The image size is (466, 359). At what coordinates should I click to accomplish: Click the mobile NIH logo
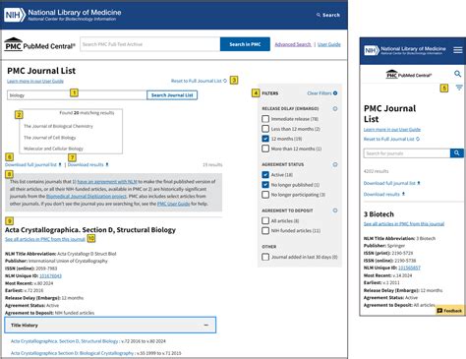pyautogui.click(x=372, y=50)
